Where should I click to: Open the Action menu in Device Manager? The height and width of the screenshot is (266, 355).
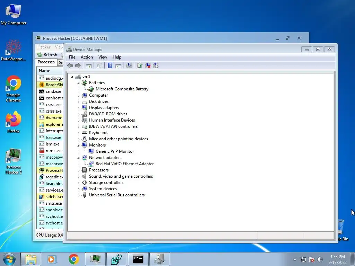coord(87,57)
